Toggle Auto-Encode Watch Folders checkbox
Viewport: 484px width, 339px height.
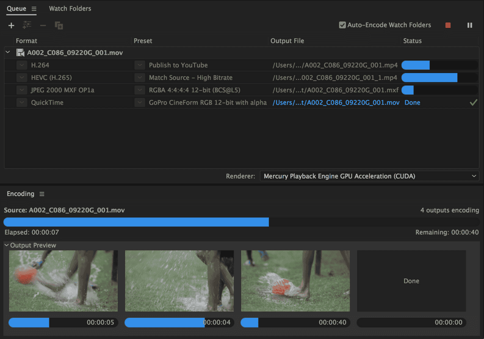click(342, 25)
